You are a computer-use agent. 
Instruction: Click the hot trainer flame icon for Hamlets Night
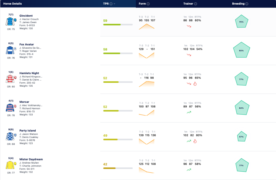(x=195, y=84)
